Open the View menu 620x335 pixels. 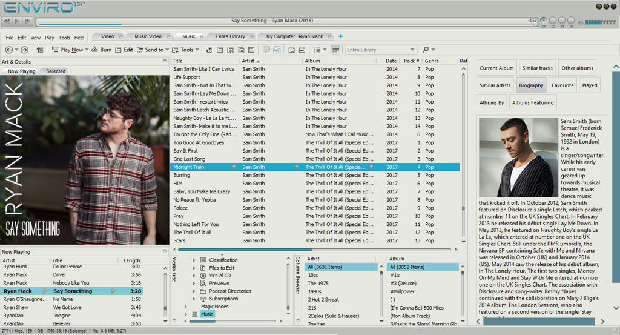(x=36, y=38)
